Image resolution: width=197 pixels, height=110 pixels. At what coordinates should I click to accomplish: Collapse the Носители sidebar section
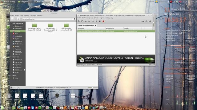click(11, 57)
